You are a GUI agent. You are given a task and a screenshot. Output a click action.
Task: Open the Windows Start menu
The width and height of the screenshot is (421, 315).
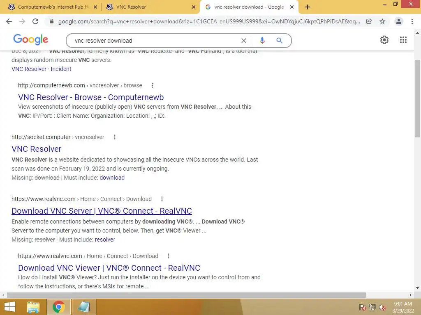point(10,307)
